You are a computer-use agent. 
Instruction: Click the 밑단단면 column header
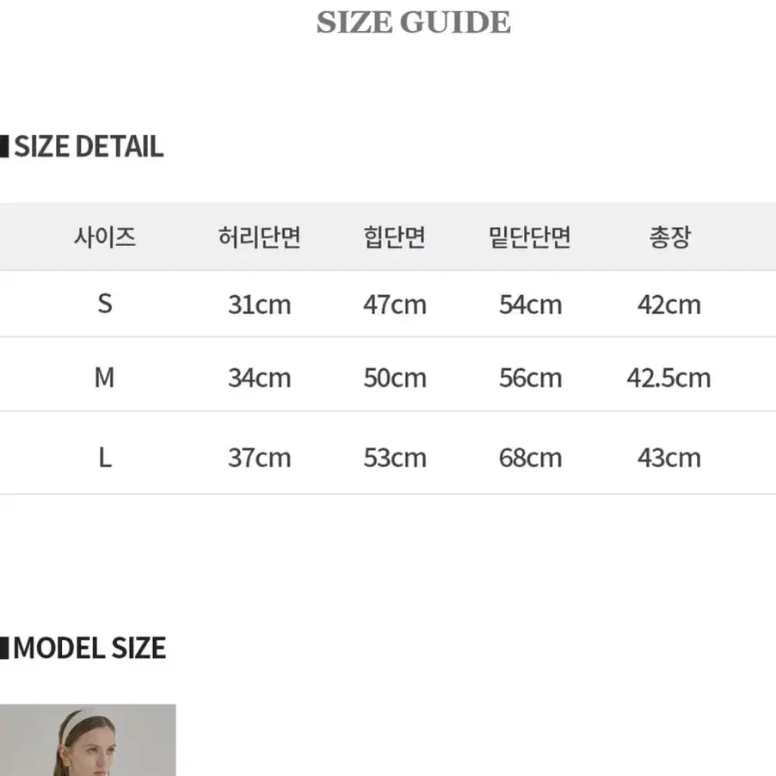pyautogui.click(x=530, y=237)
